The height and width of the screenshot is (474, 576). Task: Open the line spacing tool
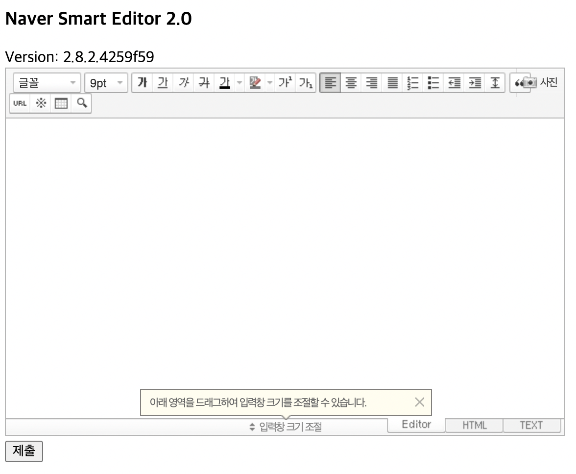pyautogui.click(x=495, y=83)
